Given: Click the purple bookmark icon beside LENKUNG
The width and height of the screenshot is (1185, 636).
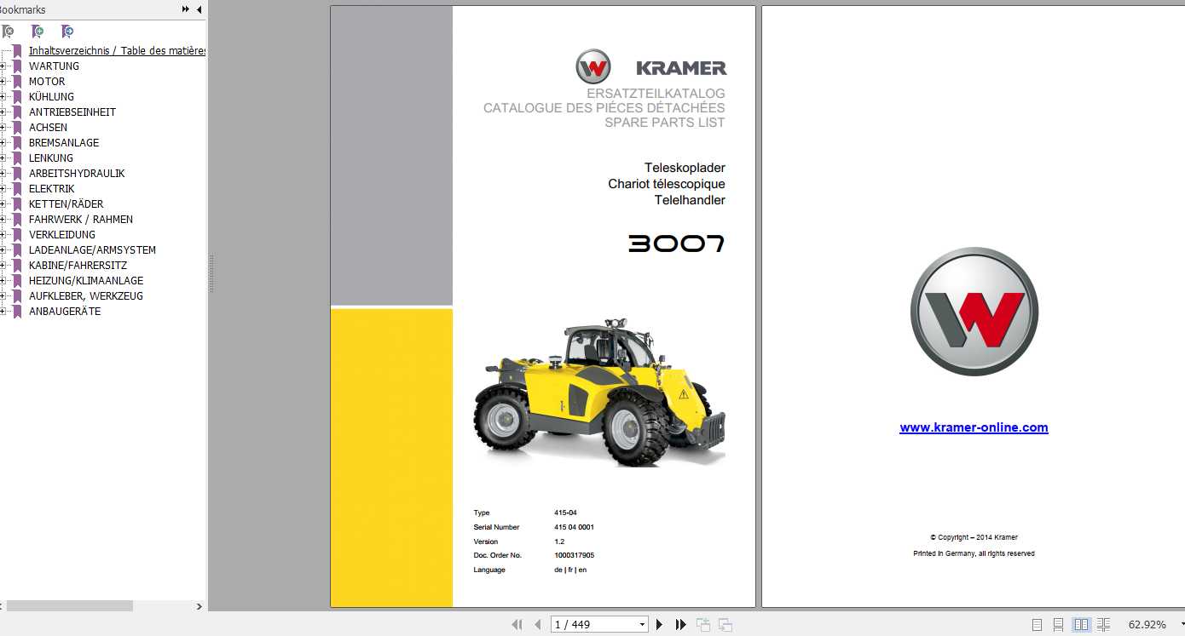Looking at the screenshot, I should [x=17, y=158].
